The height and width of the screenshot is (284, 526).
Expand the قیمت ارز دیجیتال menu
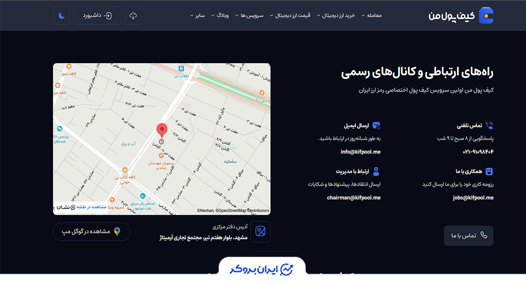tap(290, 16)
